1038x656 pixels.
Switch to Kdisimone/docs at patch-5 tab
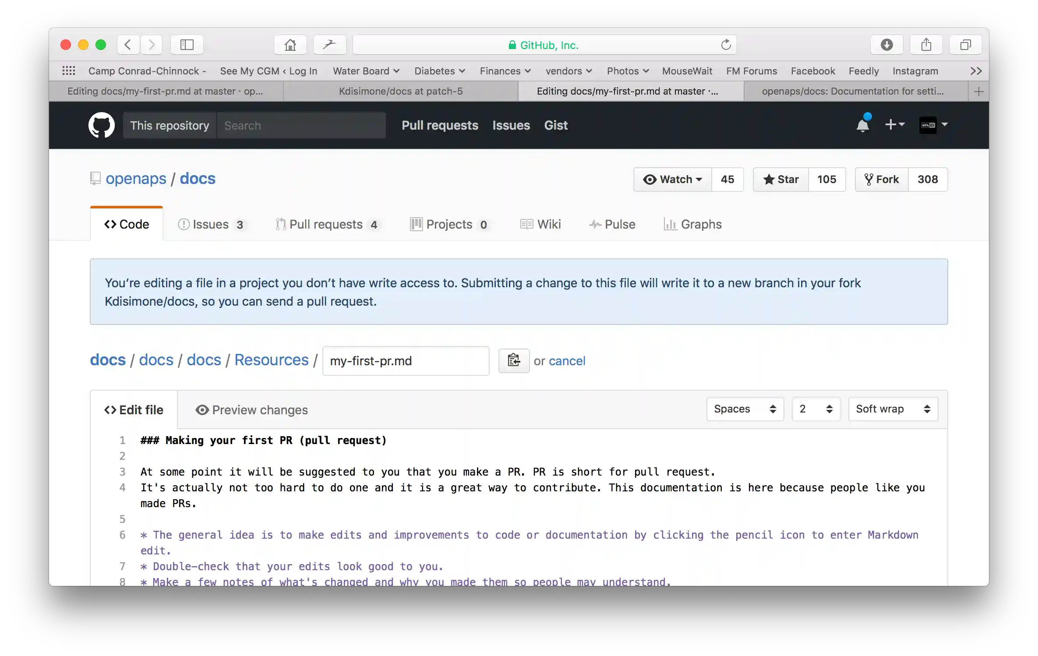(x=400, y=91)
